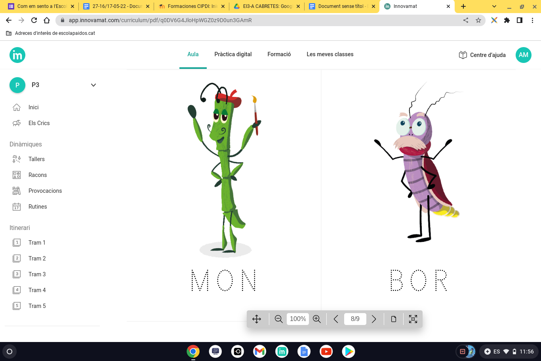Switch to EI3-A CABRETES Drive tab
Image resolution: width=541 pixels, height=361 pixels.
pos(267,6)
